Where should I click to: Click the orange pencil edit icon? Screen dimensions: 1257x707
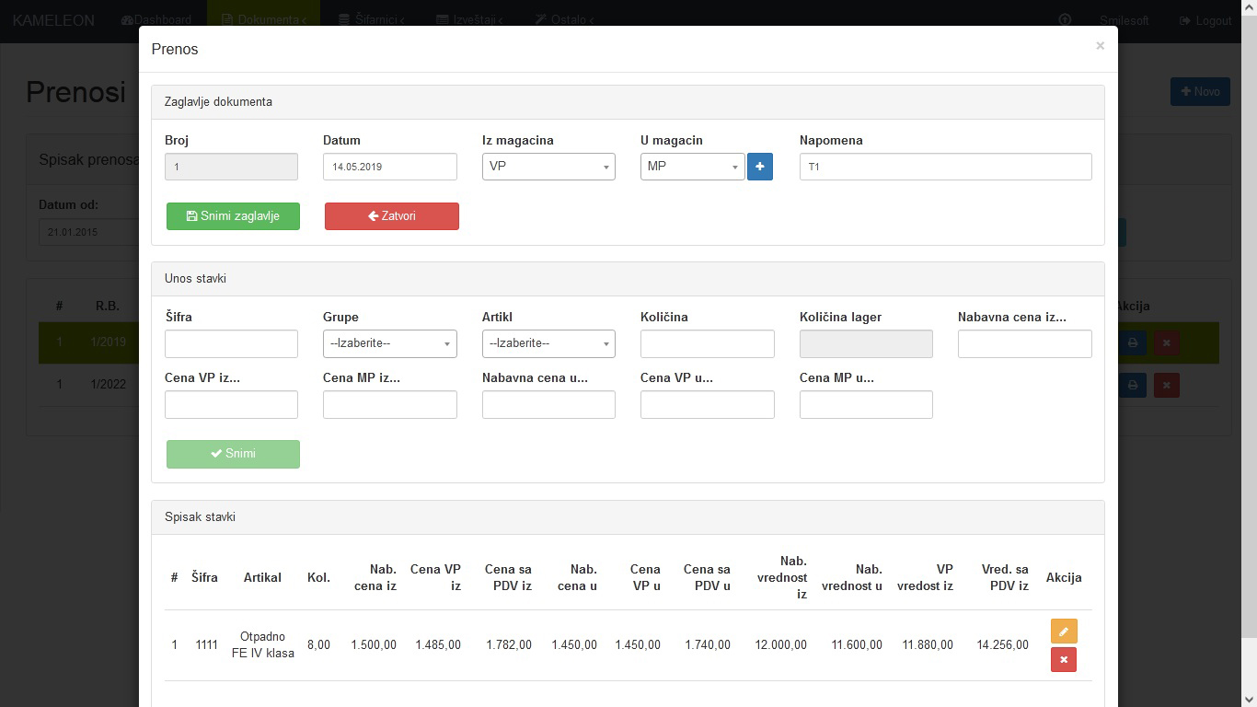(1063, 632)
